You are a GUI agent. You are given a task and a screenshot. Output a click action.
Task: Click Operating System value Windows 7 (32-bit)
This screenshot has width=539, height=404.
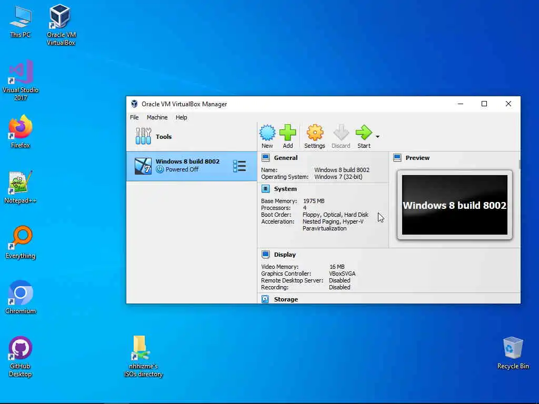tap(338, 177)
